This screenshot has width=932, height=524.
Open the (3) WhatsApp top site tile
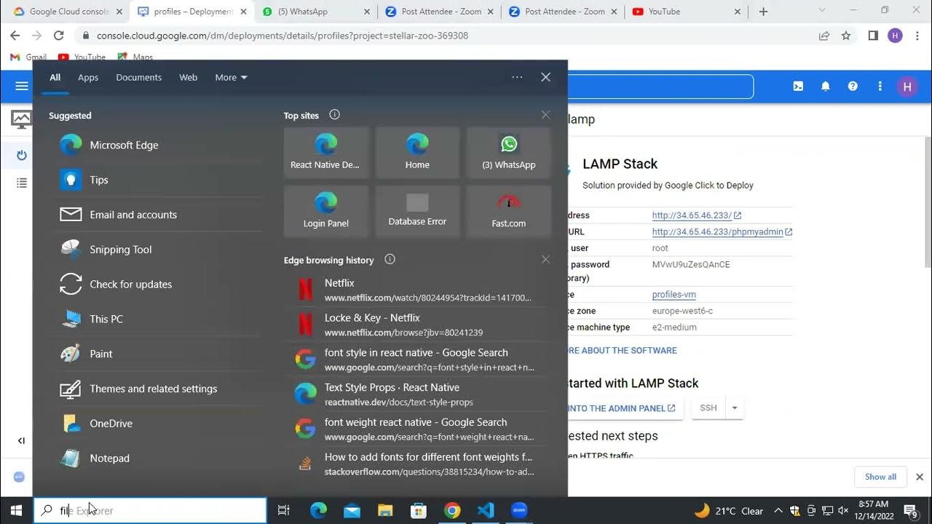pyautogui.click(x=509, y=152)
